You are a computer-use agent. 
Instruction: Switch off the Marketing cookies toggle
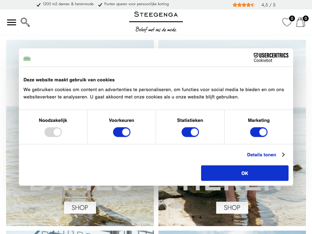[259, 132]
